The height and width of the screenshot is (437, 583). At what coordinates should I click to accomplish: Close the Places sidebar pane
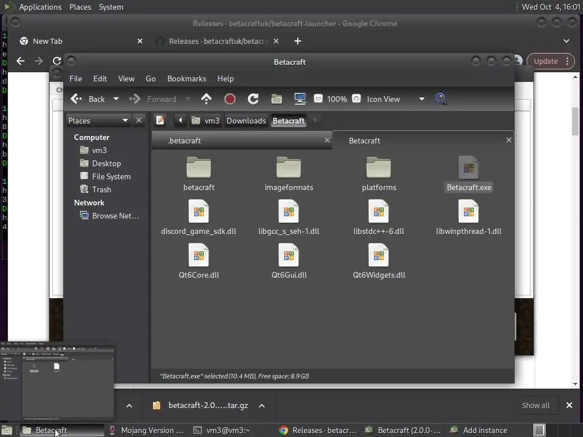pyautogui.click(x=139, y=121)
